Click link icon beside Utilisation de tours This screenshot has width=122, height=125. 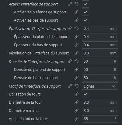76,94
